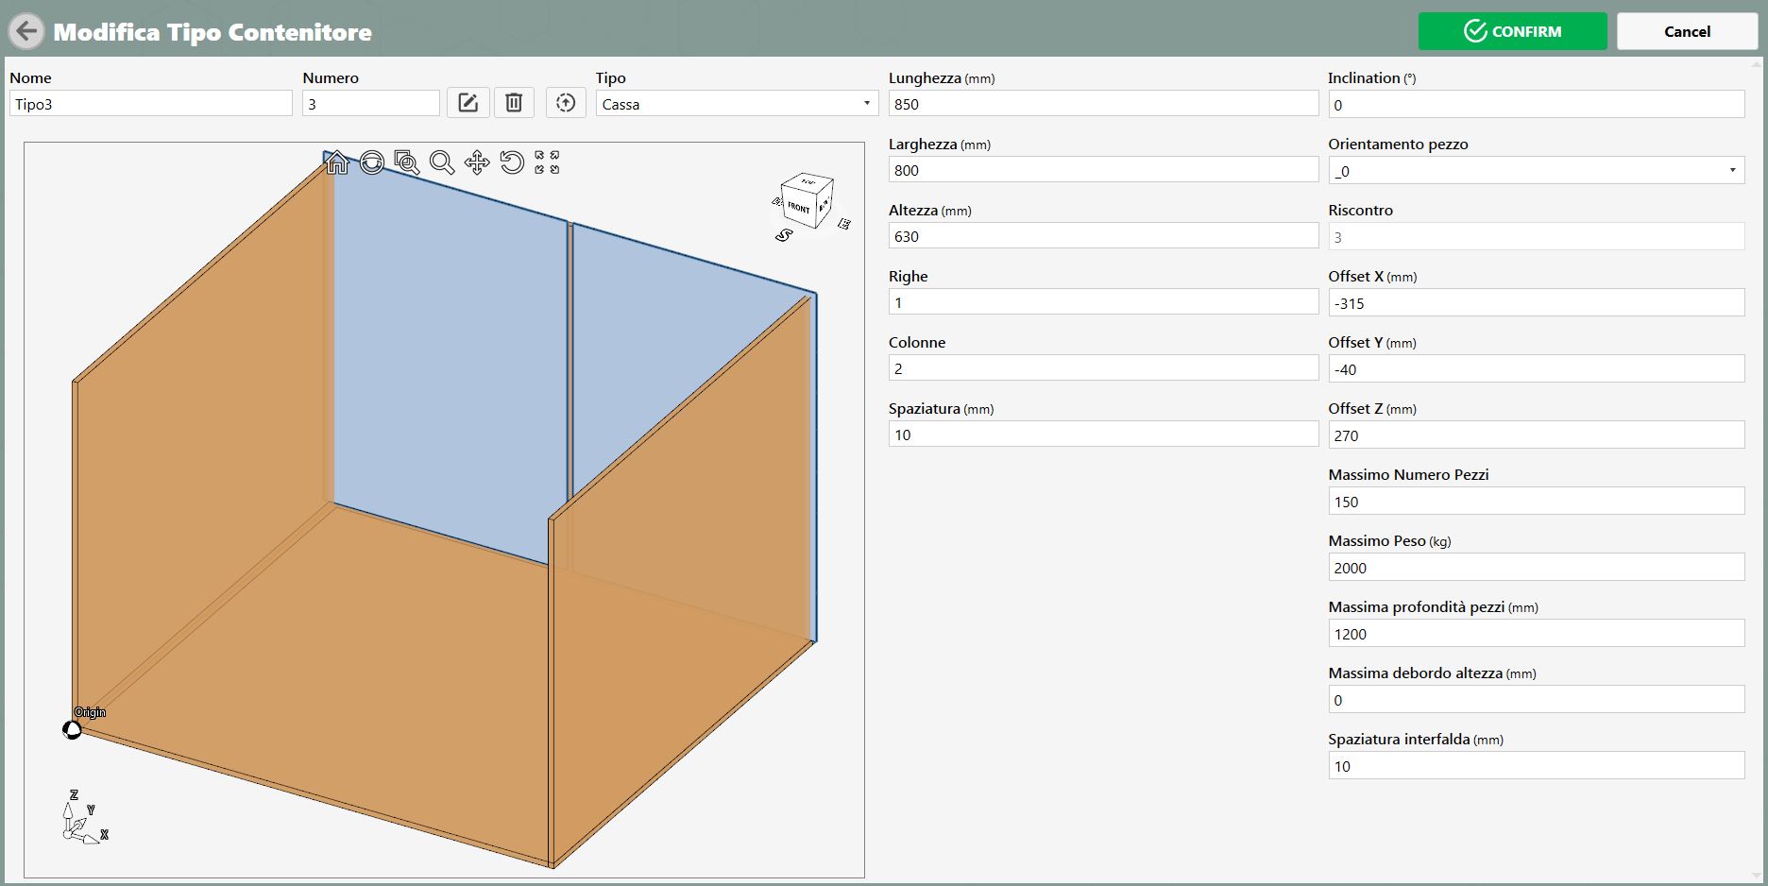Click the Origin marker in the 3D view
The height and width of the screenshot is (886, 1768).
tap(73, 730)
